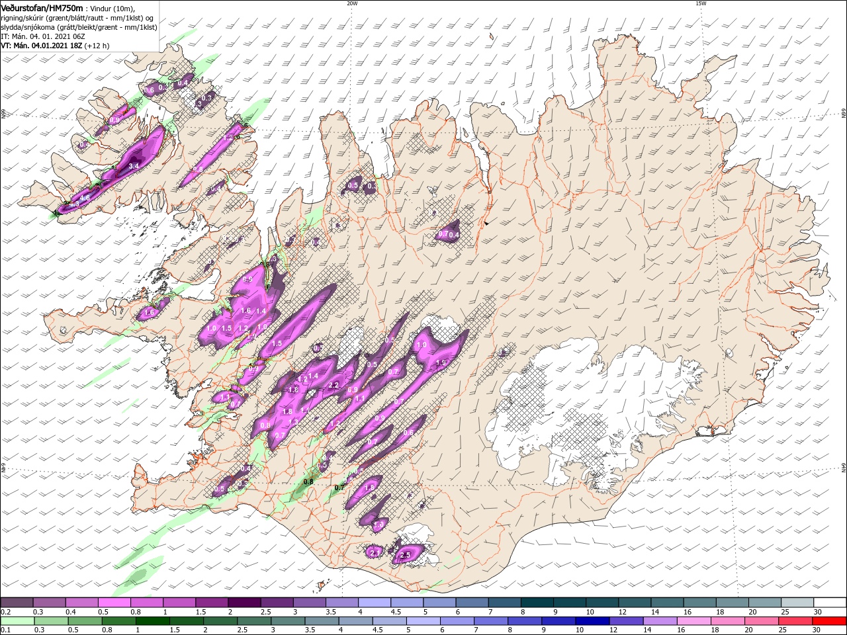Click the 'IT: Mán. 04. 01. 2021 06Z' line
This screenshot has width=847, height=635.
click(x=42, y=36)
